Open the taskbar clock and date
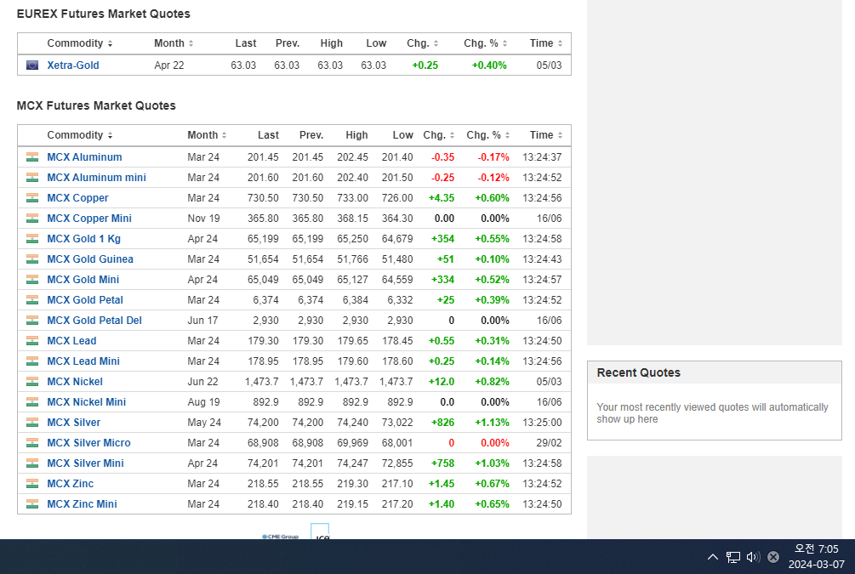The height and width of the screenshot is (574, 855). (816, 556)
